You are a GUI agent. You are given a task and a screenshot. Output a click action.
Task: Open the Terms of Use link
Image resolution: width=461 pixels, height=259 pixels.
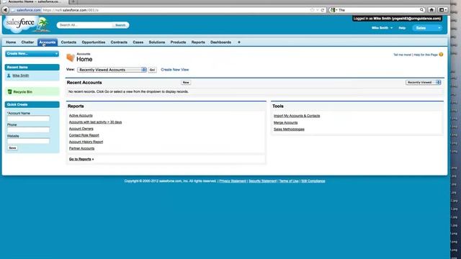289,181
